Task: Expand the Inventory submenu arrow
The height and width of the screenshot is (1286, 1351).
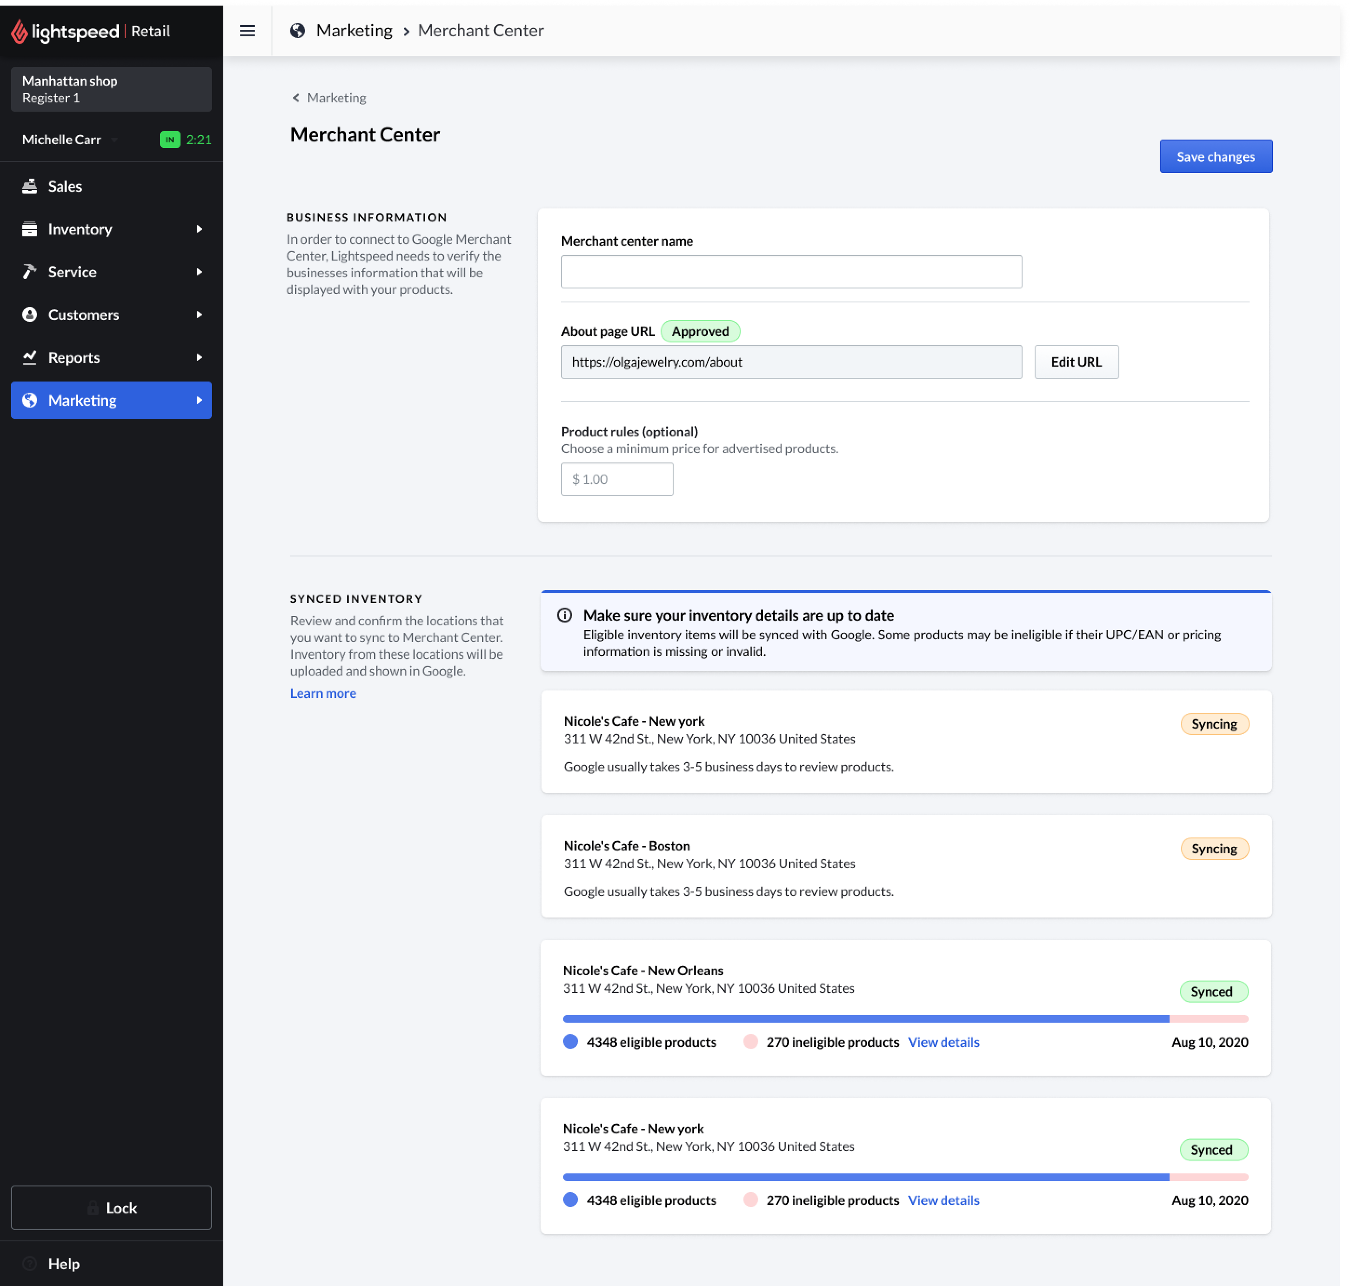Action: click(200, 229)
